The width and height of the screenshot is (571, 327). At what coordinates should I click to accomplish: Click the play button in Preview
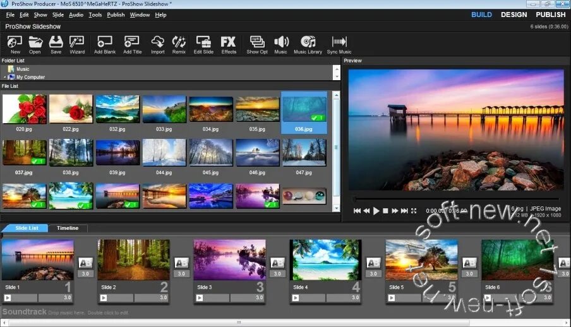(x=376, y=211)
